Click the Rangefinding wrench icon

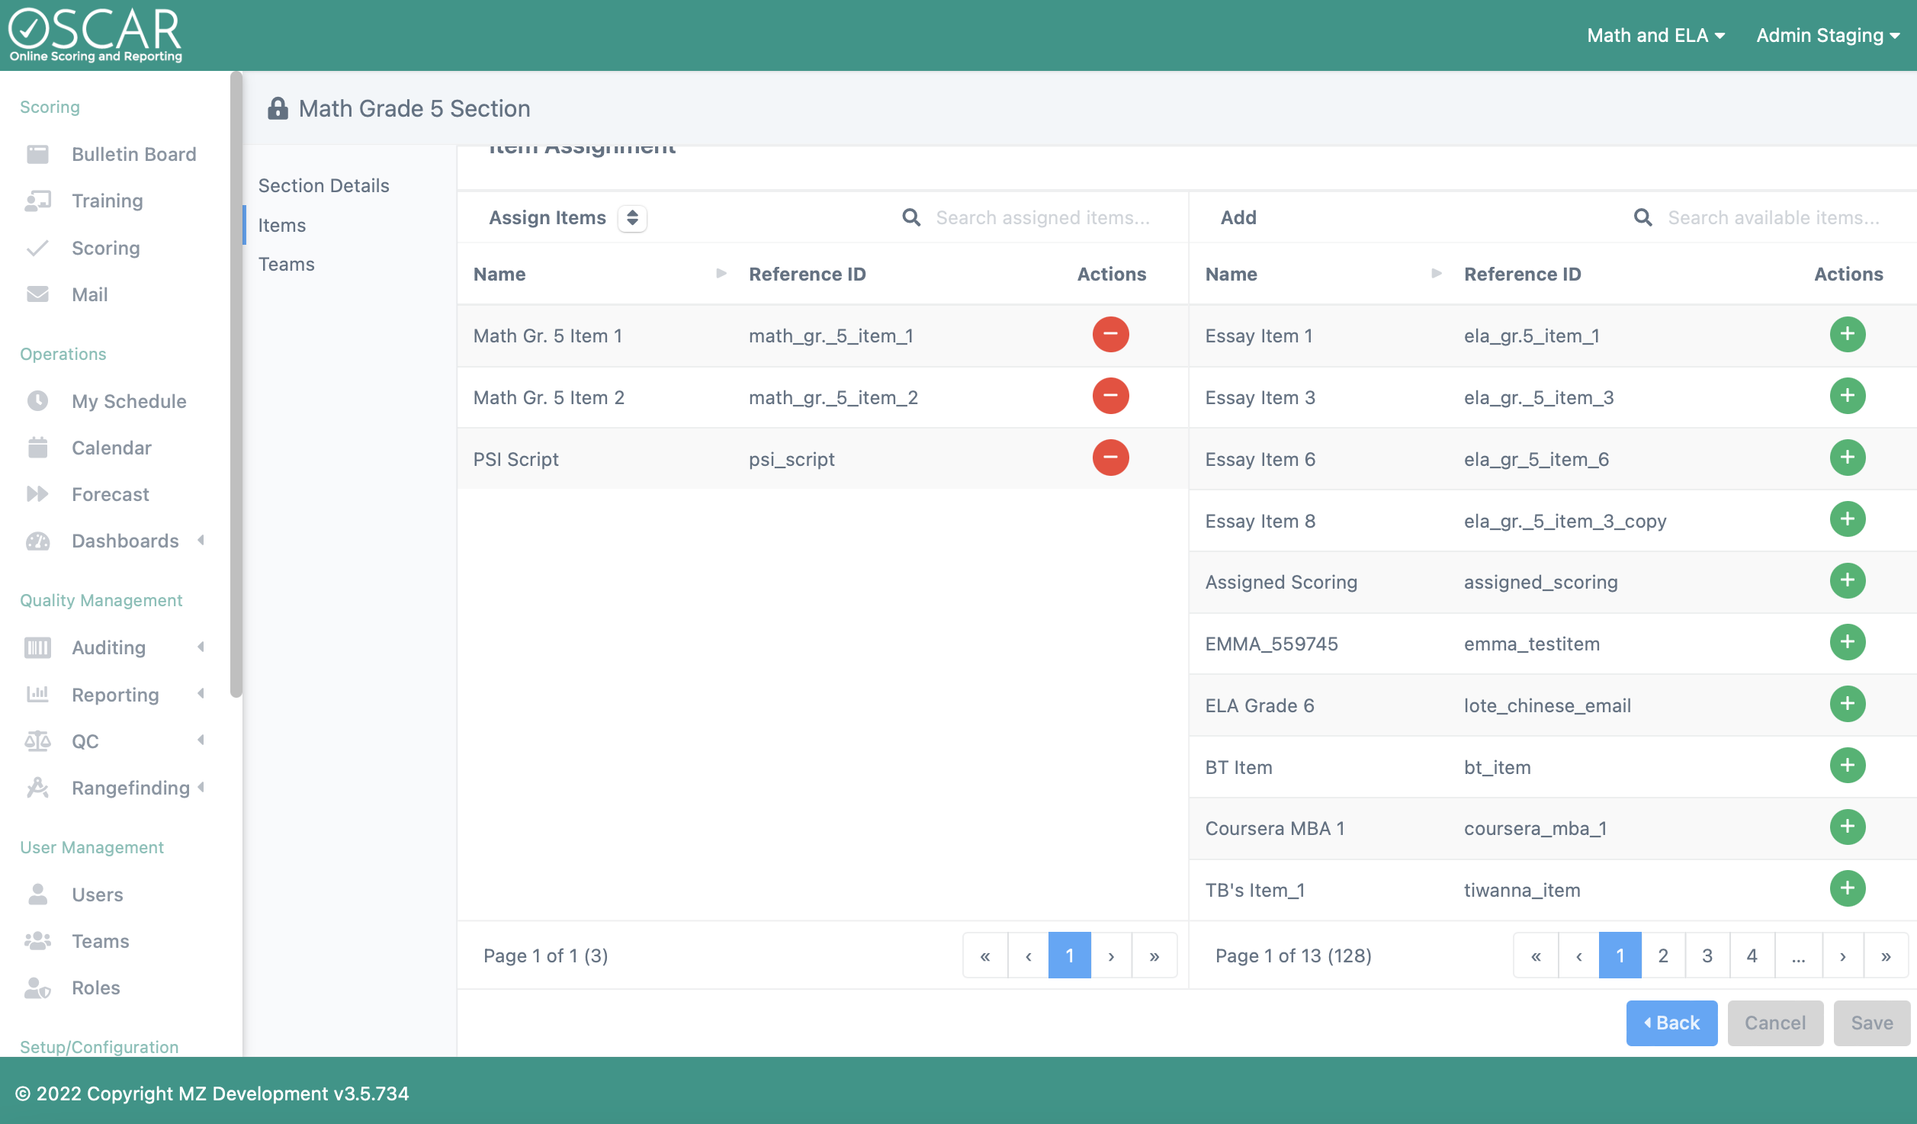(37, 788)
